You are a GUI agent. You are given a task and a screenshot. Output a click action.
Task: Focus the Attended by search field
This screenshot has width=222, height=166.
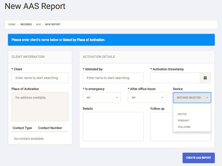point(113,78)
